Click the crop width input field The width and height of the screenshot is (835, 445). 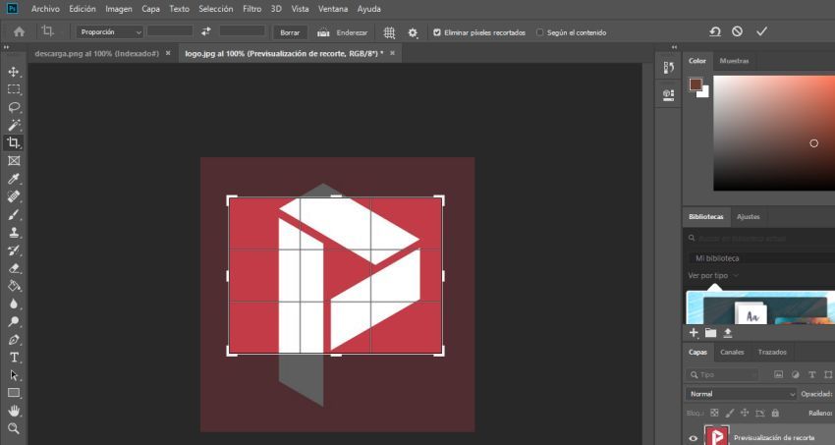tap(170, 31)
